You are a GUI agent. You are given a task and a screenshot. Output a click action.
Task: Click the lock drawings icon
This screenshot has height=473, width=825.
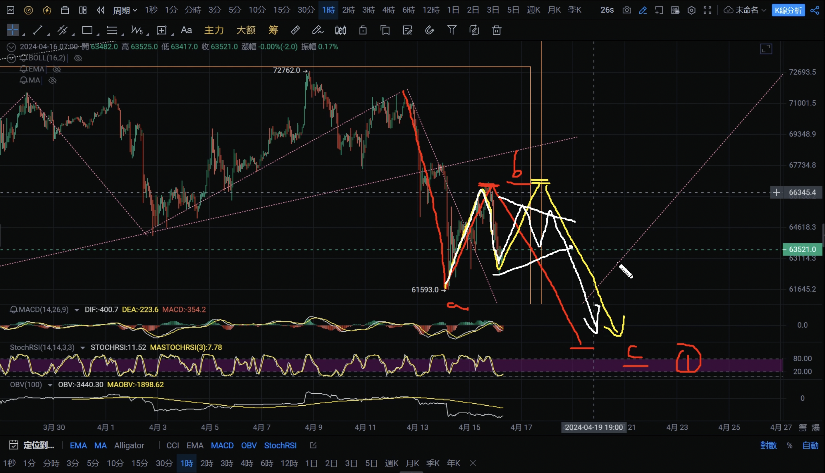click(x=363, y=30)
